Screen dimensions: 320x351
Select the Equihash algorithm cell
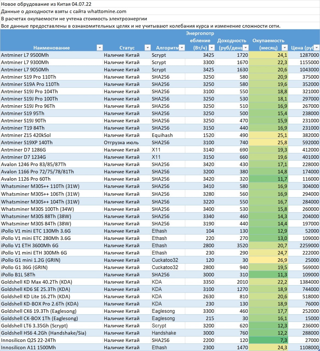[x=162, y=135]
